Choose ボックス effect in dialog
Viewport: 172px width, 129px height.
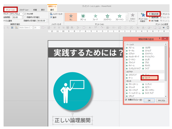[x=146, y=66]
